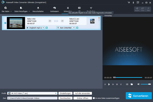Mute the preview volume speaker
This screenshot has width=153, height=102.
(x=139, y=84)
